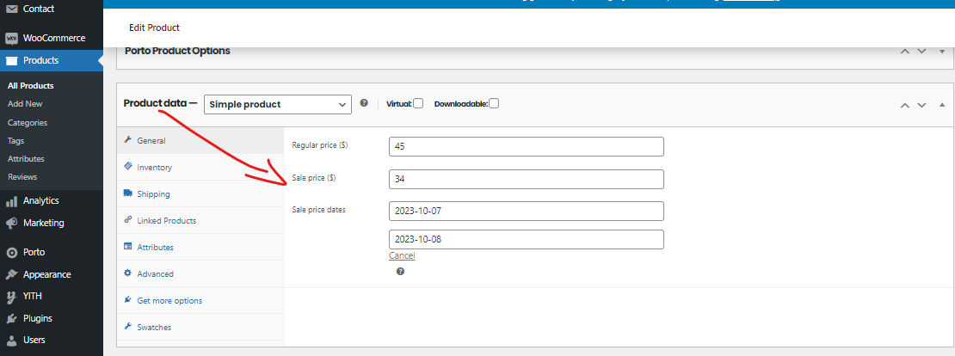Image resolution: width=955 pixels, height=356 pixels.
Task: Collapse the Product data panel
Action: tap(942, 105)
